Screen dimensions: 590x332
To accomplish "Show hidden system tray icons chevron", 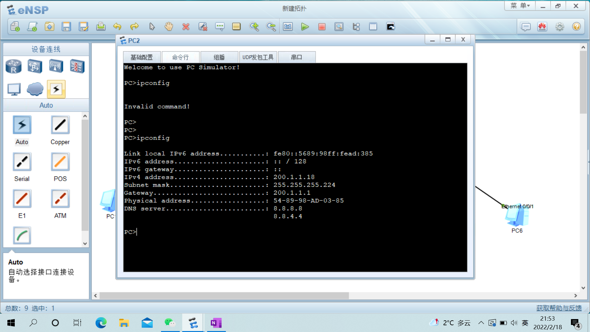I will click(x=481, y=323).
